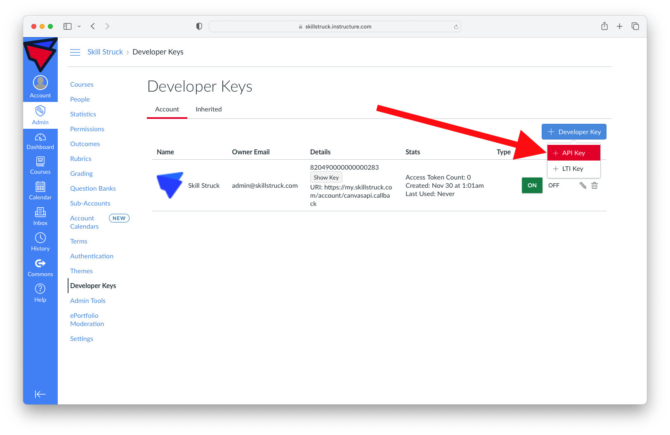Go forward with Safari forward arrow

pyautogui.click(x=107, y=26)
